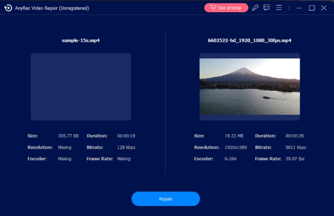Viewport: 334px width, 216px height.
Task: Open the See pricing button
Action: coord(226,8)
